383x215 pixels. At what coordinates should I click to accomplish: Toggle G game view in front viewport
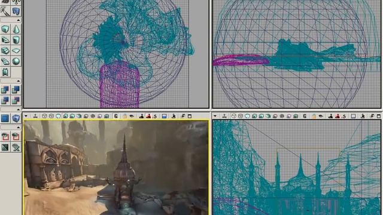[305, 116]
